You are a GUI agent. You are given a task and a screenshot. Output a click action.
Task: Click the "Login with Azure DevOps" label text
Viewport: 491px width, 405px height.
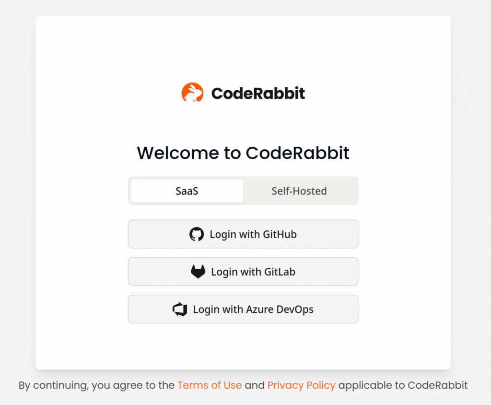click(x=253, y=310)
